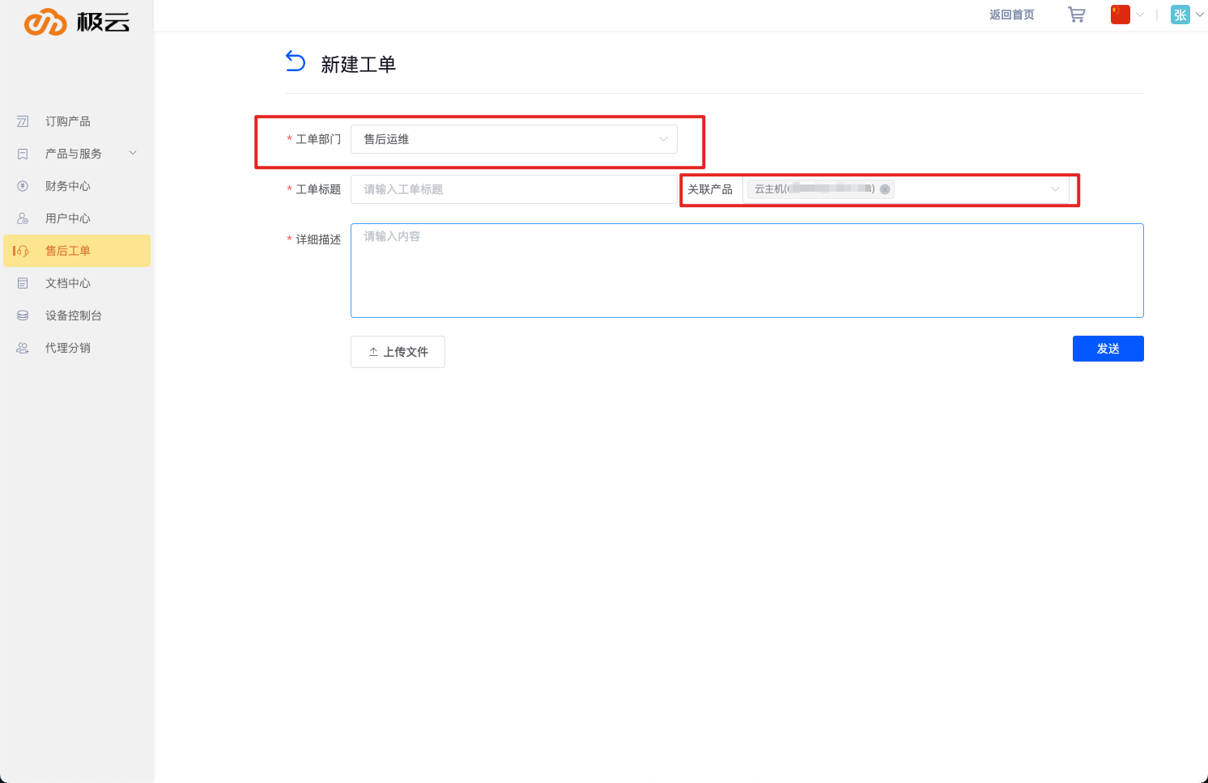Click the 工单标题 input field
This screenshot has height=783, width=1208.
click(x=513, y=189)
